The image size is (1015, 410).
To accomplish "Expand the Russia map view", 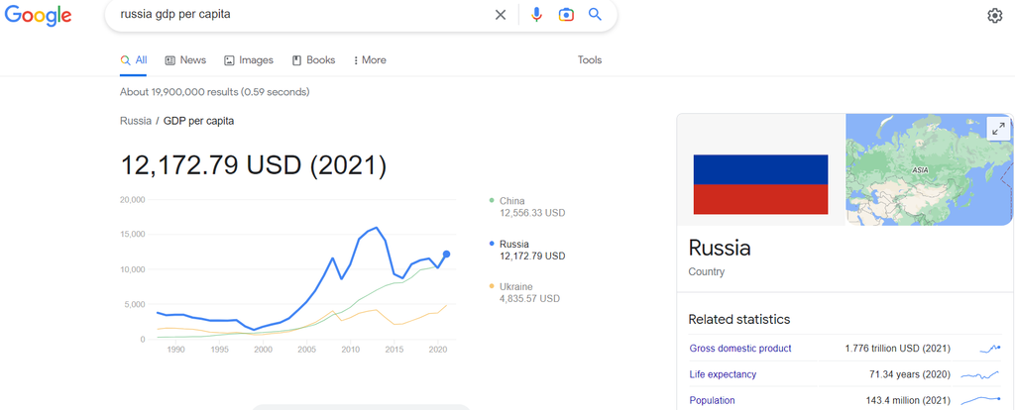I will point(997,129).
